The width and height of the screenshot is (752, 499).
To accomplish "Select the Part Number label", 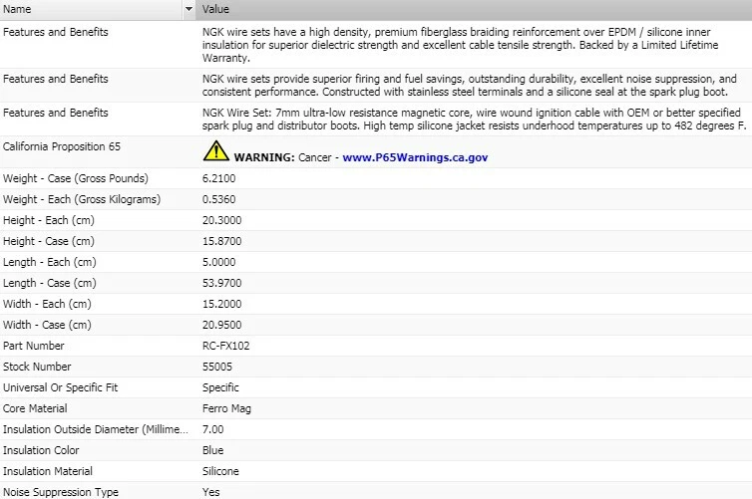I will click(x=34, y=346).
